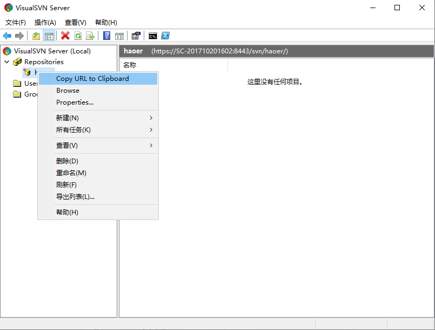435x330 pixels.
Task: Close the VisualSVN Server window
Action: [x=421, y=8]
